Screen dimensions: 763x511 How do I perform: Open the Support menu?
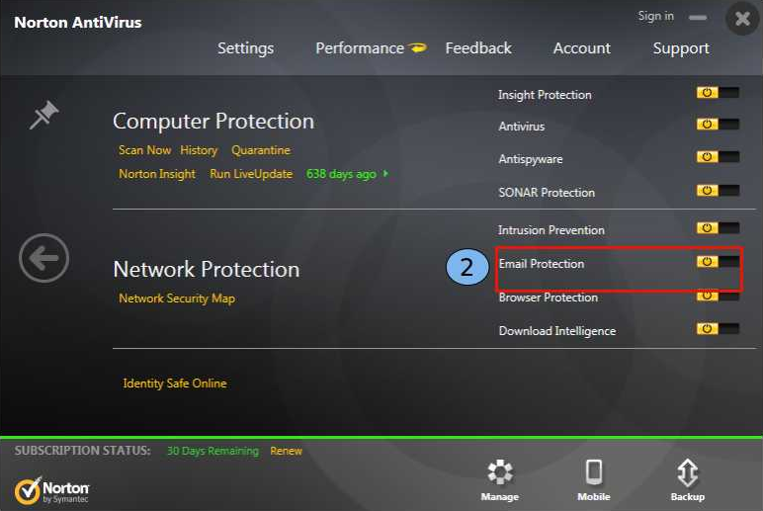point(681,48)
